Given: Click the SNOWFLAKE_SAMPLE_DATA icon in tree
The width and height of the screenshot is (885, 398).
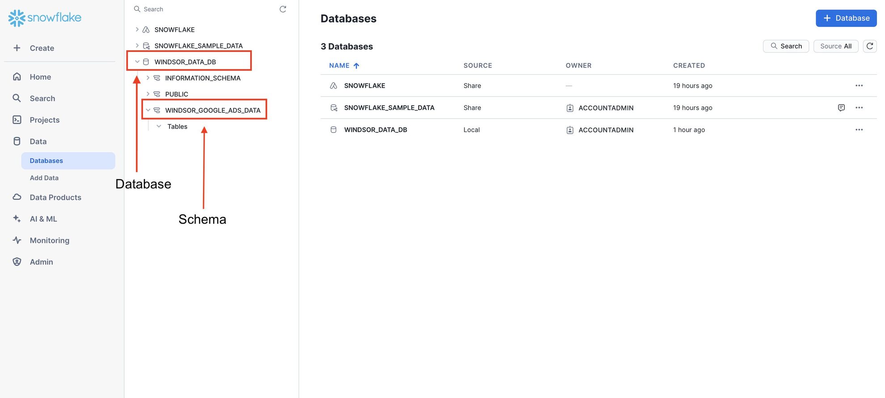Looking at the screenshot, I should click(146, 46).
